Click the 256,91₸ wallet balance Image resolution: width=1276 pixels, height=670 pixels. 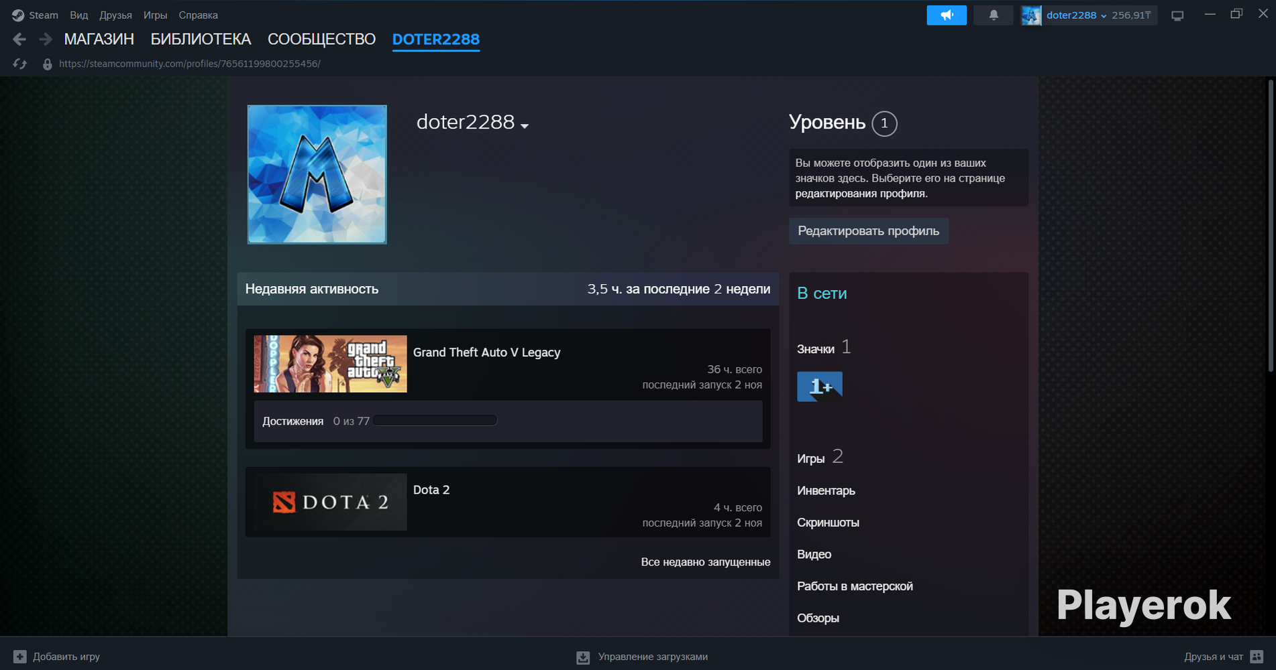[1131, 15]
